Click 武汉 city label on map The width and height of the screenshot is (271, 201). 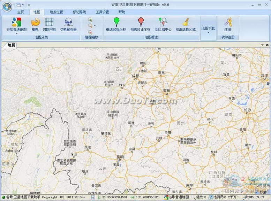coord(264,76)
